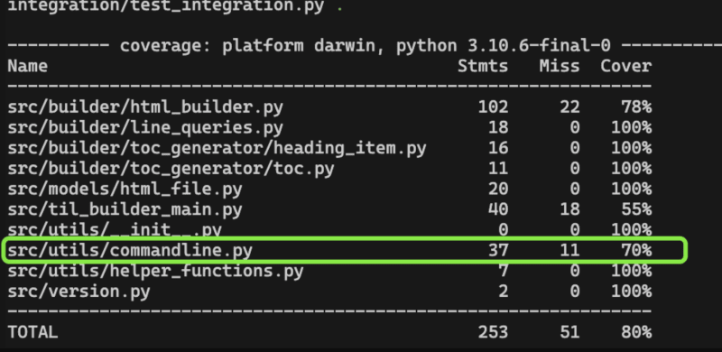The width and height of the screenshot is (722, 352).
Task: Click 55% coverage of til_builder_main.py
Action: tap(636, 209)
